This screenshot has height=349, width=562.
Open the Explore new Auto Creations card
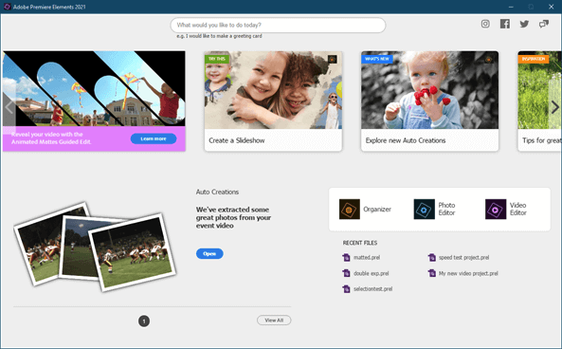pyautogui.click(x=429, y=101)
